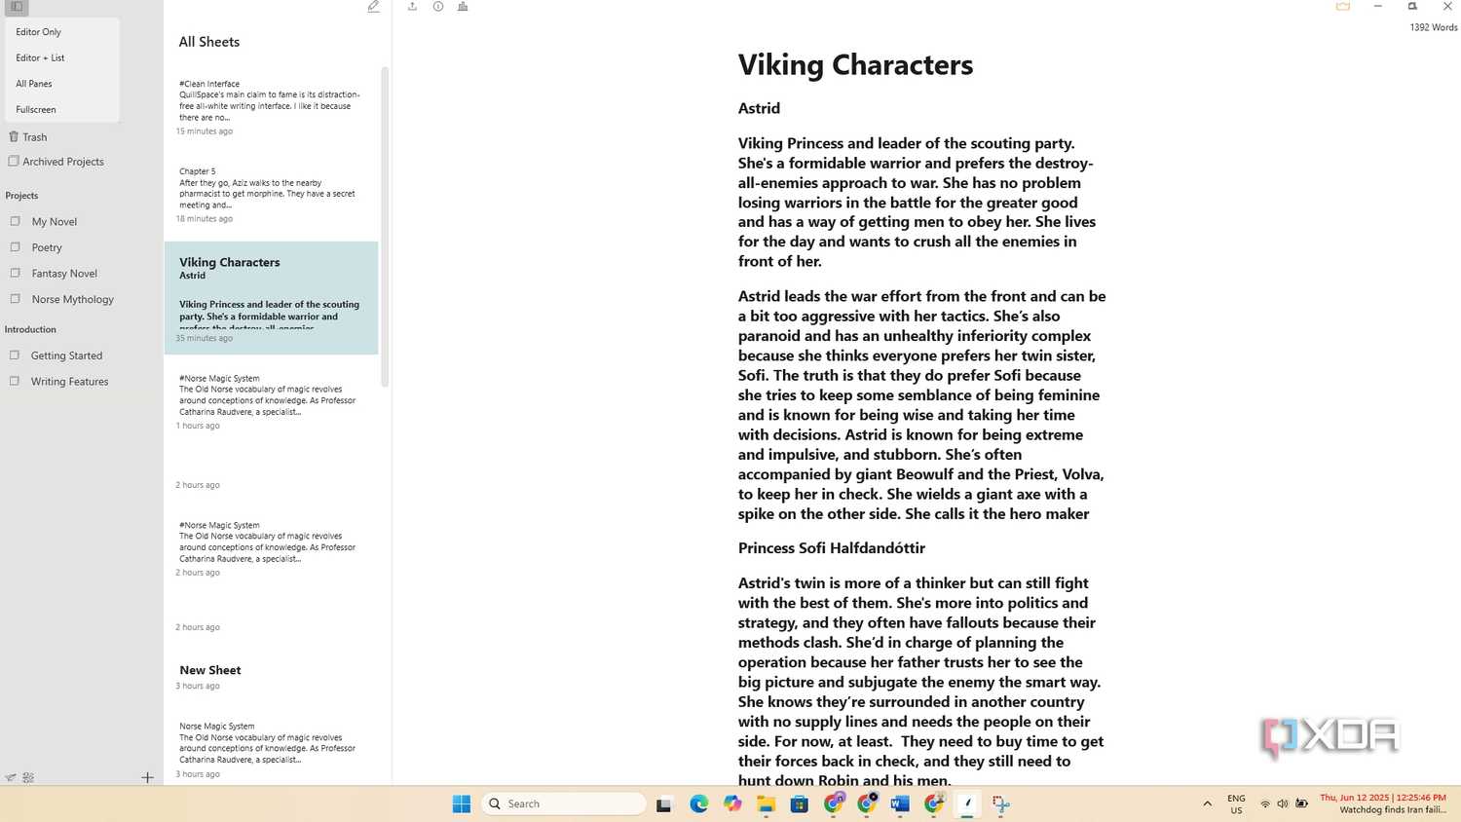
Task: Select the Poetry project
Action: 47,247
